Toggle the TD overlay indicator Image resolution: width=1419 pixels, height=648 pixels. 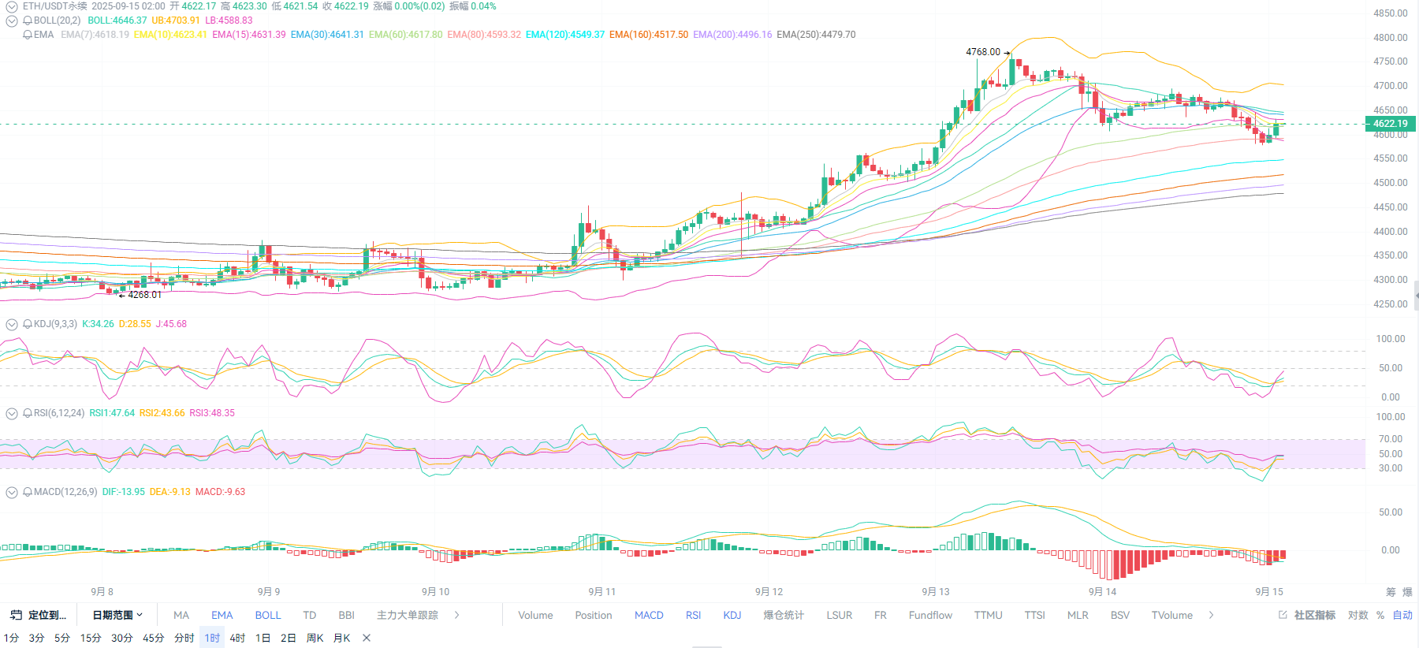pyautogui.click(x=310, y=615)
